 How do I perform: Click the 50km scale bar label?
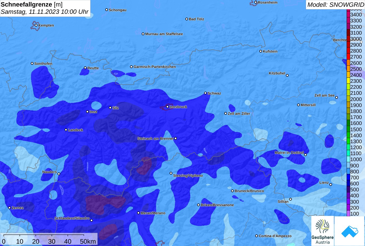coord(88,242)
